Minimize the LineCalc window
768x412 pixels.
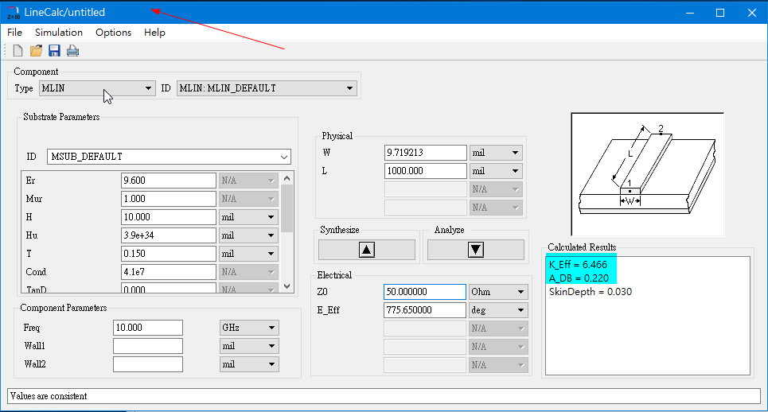tap(690, 13)
